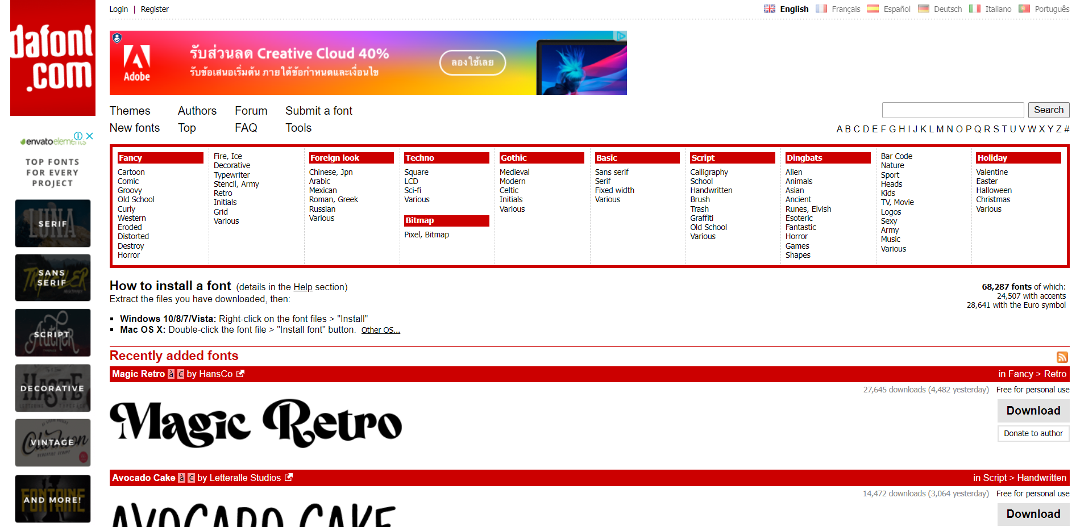Select the Deutsch flag icon
This screenshot has width=1076, height=527.
pyautogui.click(x=923, y=9)
